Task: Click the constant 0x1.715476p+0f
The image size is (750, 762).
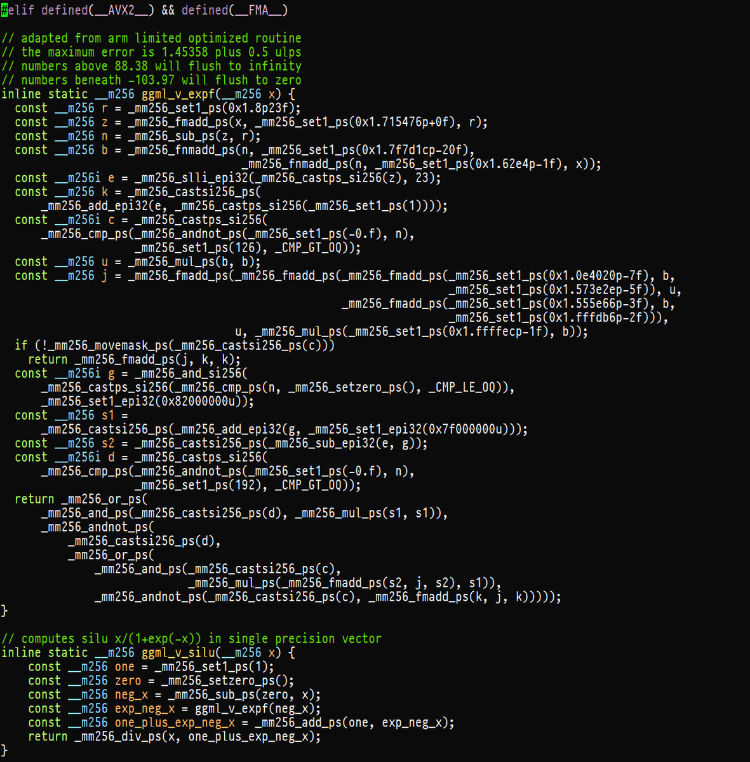Action: (404, 122)
